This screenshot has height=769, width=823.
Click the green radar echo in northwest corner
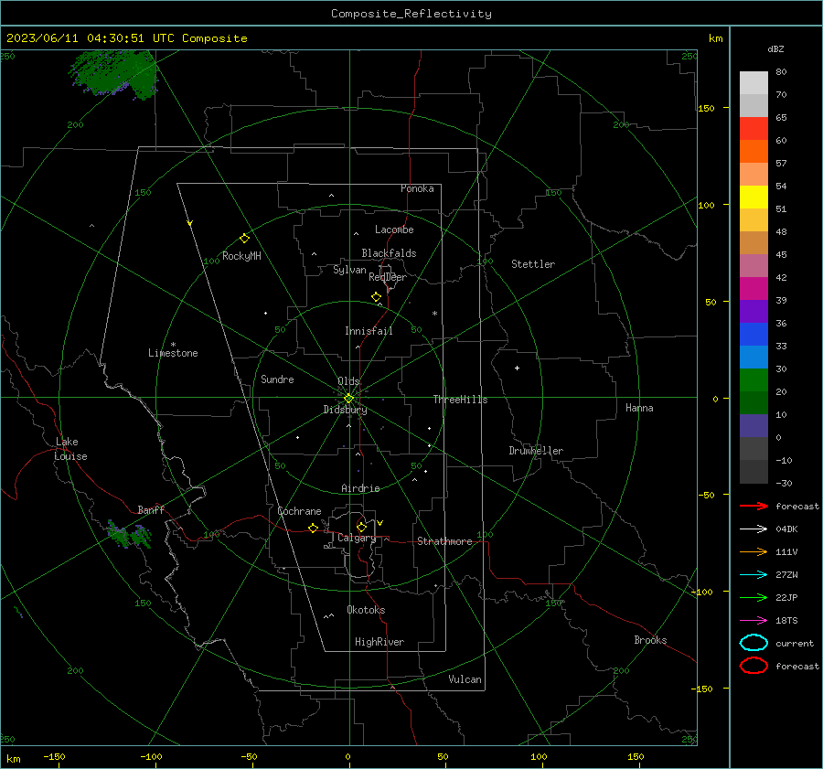114,73
